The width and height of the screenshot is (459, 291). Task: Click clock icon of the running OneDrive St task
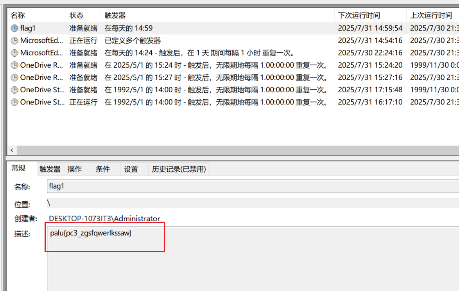pyautogui.click(x=14, y=102)
